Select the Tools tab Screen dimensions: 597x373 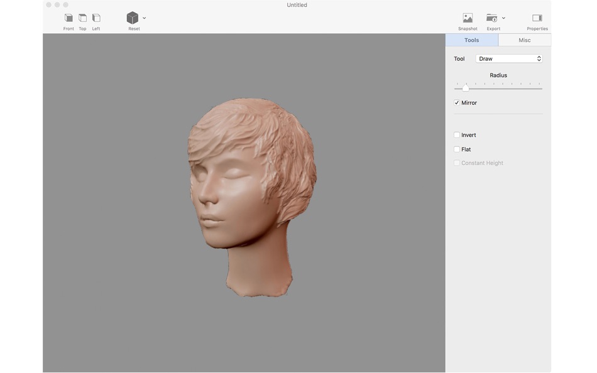(471, 40)
